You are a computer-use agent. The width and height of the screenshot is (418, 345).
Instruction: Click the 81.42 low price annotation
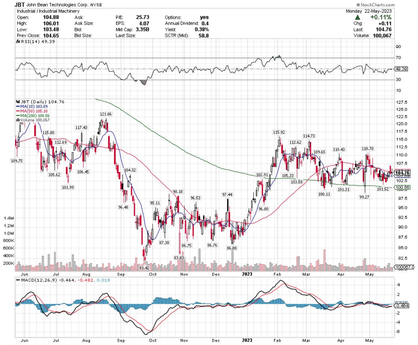coord(144,268)
